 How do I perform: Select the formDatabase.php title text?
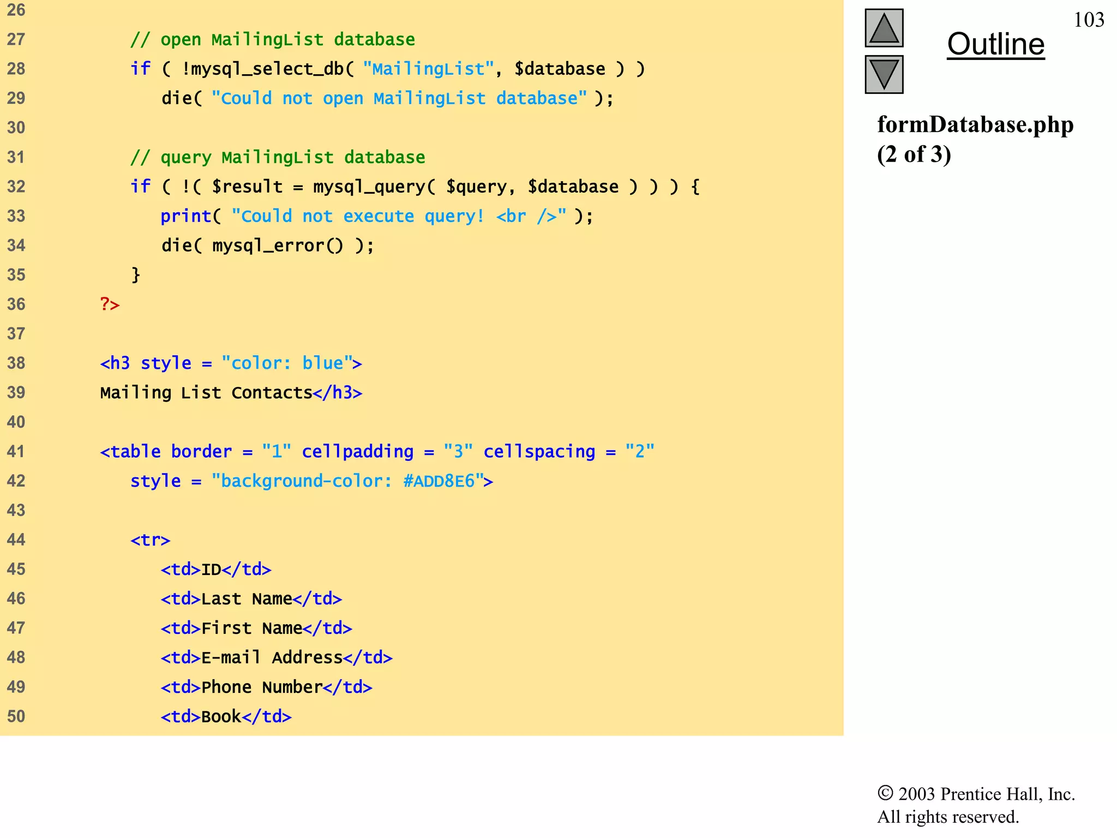point(975,125)
